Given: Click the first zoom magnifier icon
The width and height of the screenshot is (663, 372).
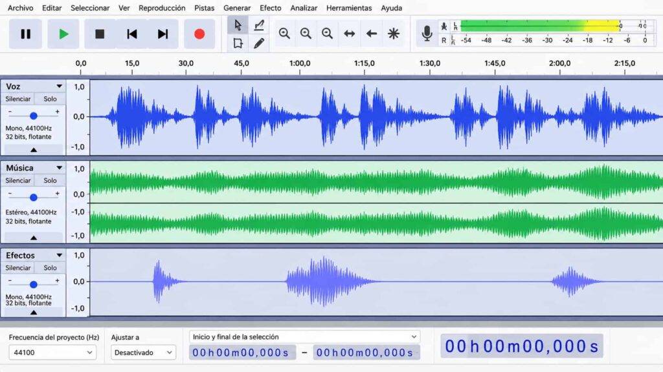Looking at the screenshot, I should (284, 34).
